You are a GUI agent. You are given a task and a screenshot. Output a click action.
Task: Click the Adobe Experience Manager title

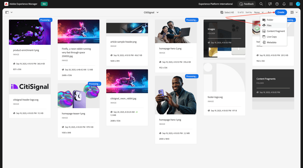tap(23, 4)
